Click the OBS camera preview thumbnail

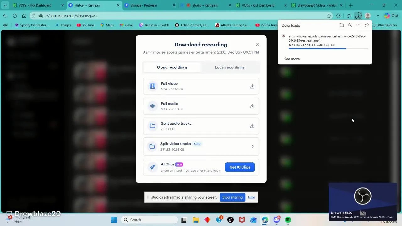(x=363, y=202)
